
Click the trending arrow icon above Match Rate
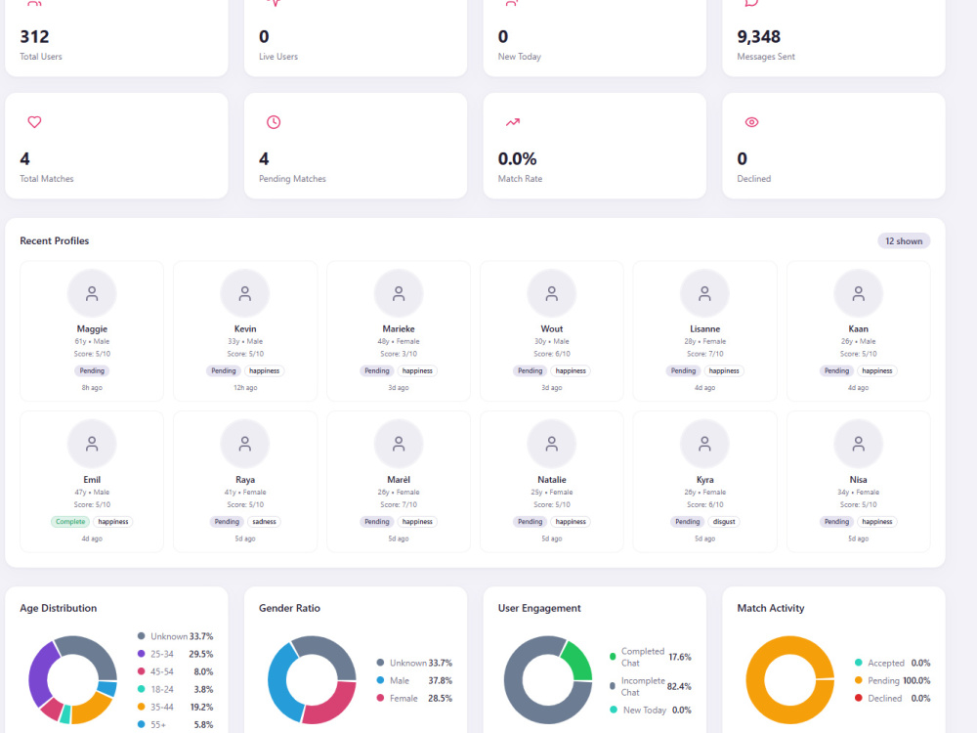pos(512,122)
